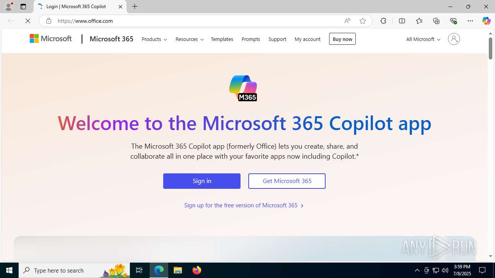
Task: Click the scrollbar down arrow
Action: coord(490,256)
